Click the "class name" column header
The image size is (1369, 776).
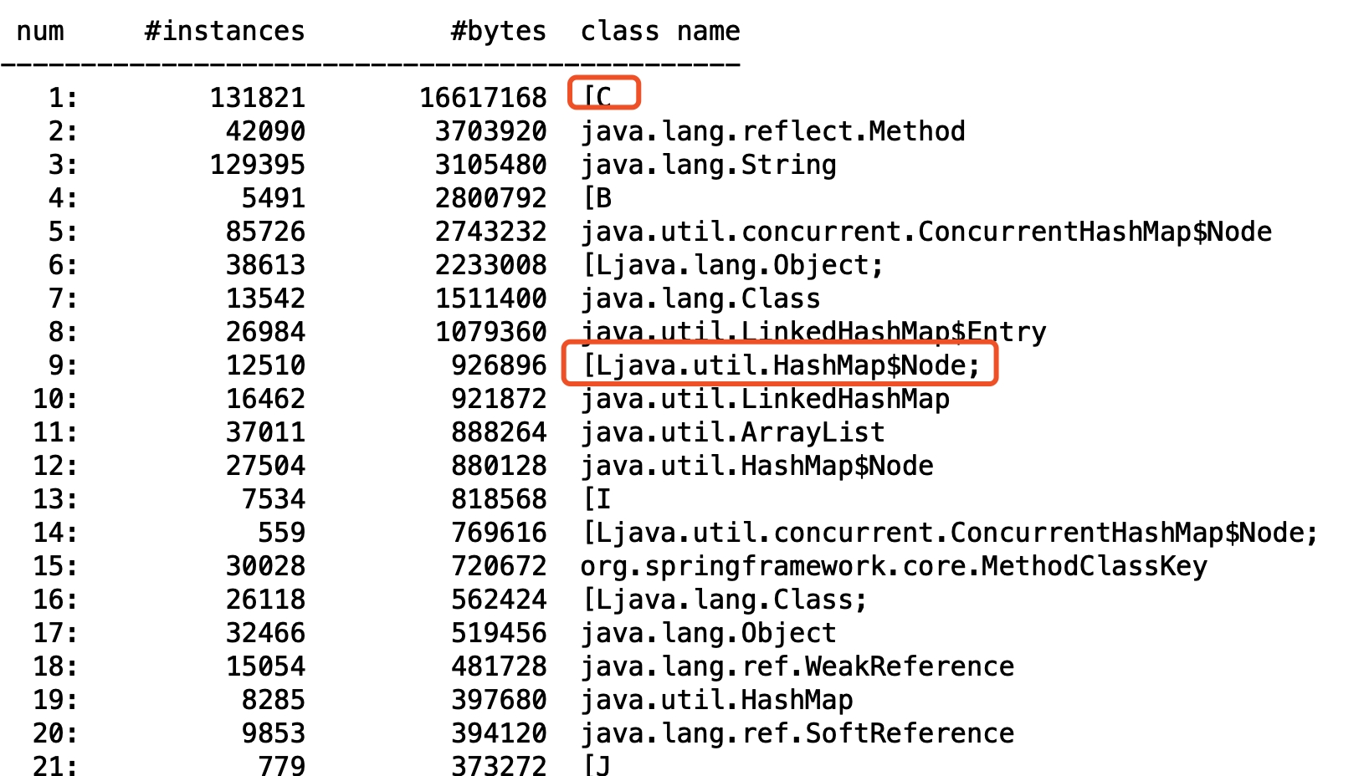click(659, 31)
